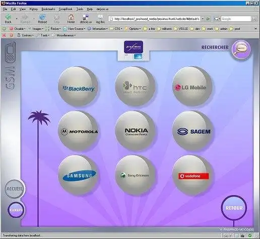Screen dimensions: 260x239
Task: Go to the Home page
Action: [x=71, y=19]
